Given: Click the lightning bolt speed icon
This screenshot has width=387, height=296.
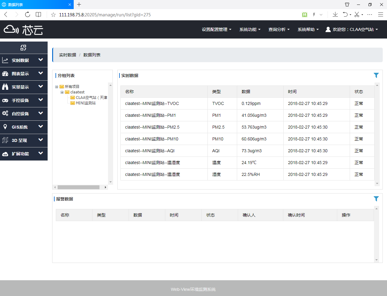Looking at the screenshot, I should click(314, 15).
